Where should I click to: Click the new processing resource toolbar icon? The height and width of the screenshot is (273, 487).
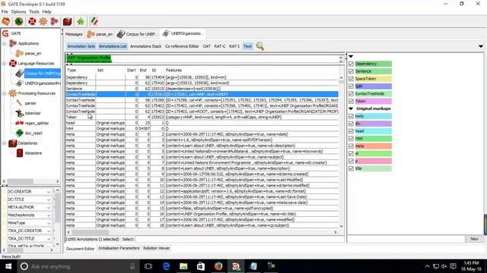pyautogui.click(x=43, y=21)
